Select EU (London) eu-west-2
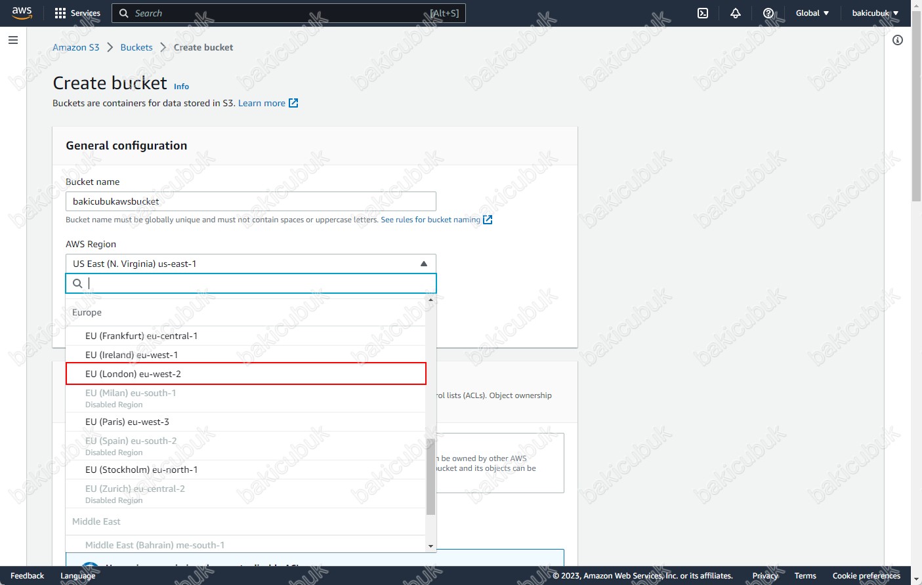The height and width of the screenshot is (585, 922). [x=246, y=374]
